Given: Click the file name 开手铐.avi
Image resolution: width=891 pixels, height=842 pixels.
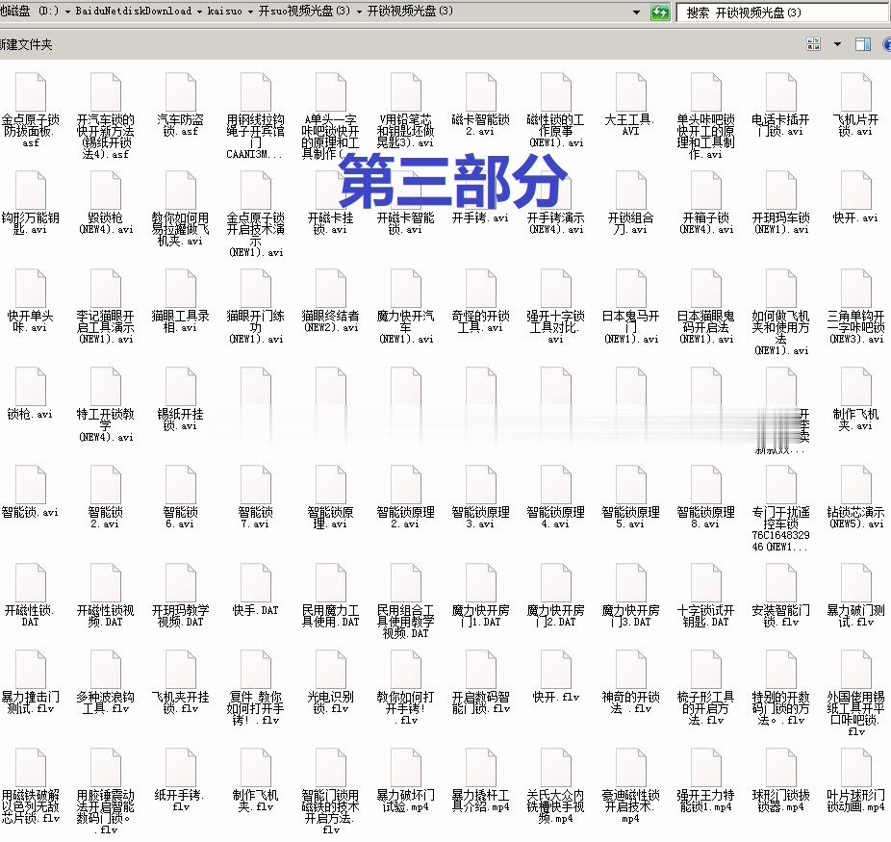Looking at the screenshot, I should pos(481,217).
